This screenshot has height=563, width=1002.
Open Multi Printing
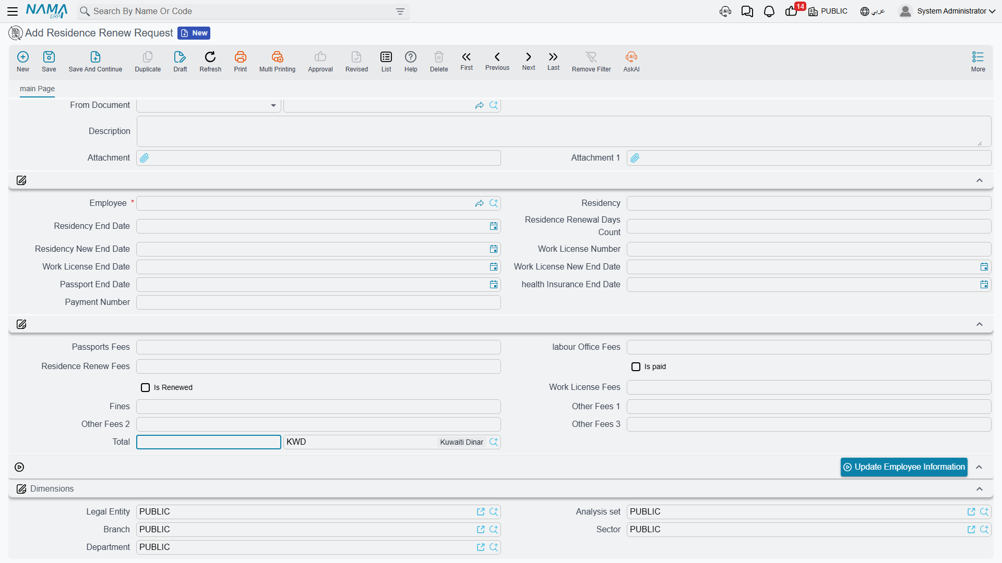tap(277, 61)
